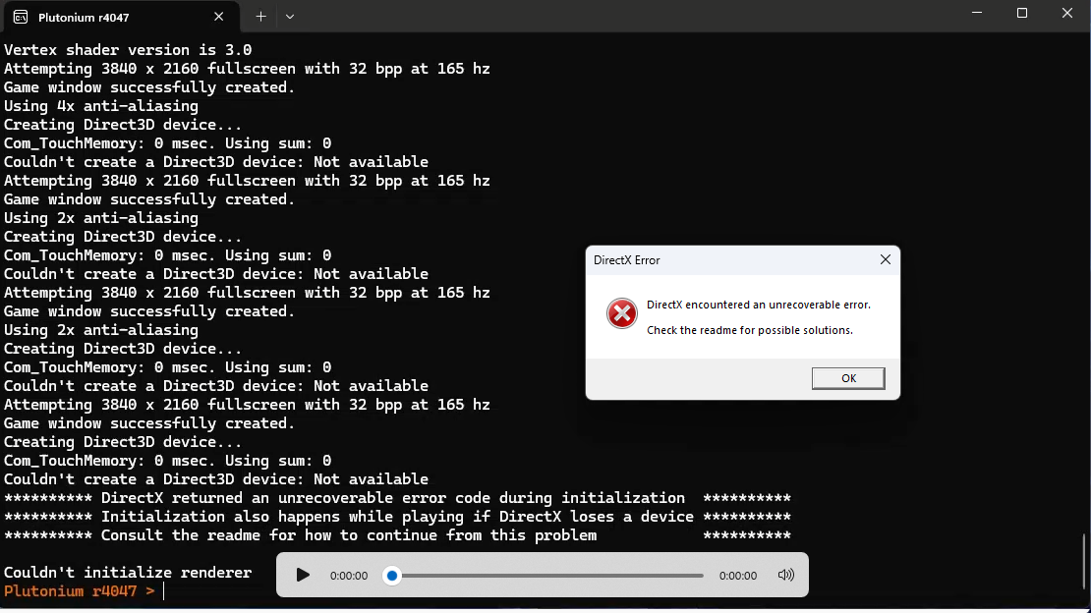Click the total duration on the player
The height and width of the screenshot is (613, 1091).
tap(737, 576)
